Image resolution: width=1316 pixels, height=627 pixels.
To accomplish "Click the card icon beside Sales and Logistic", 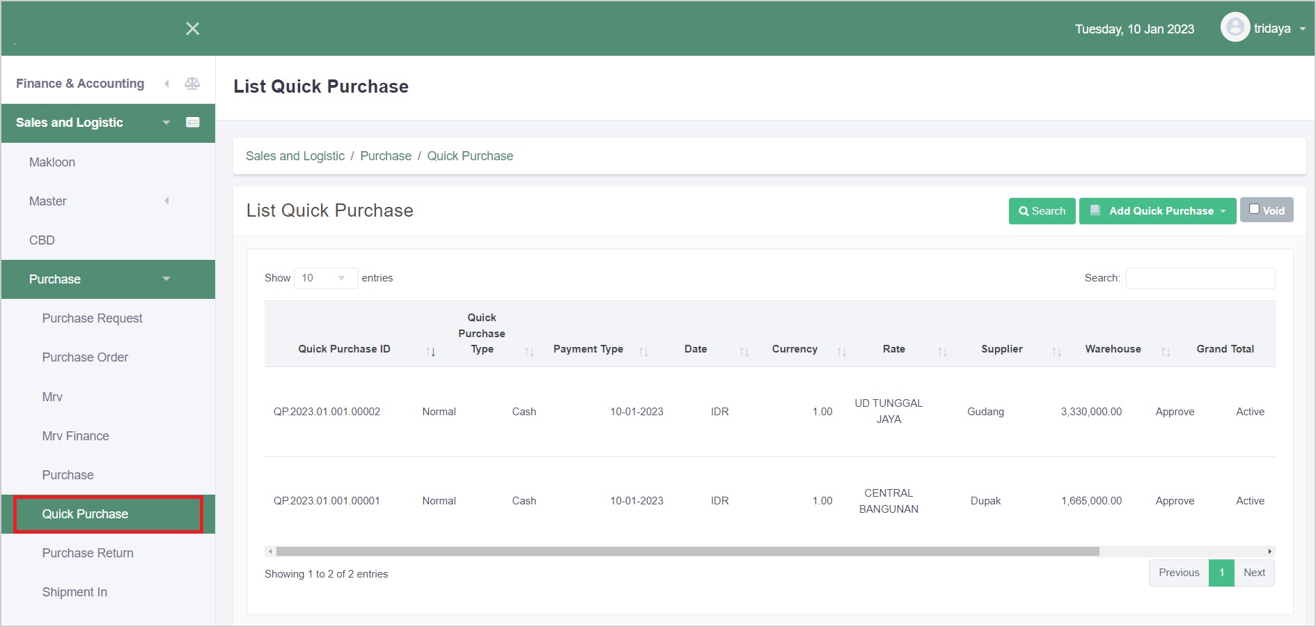I will (x=193, y=123).
